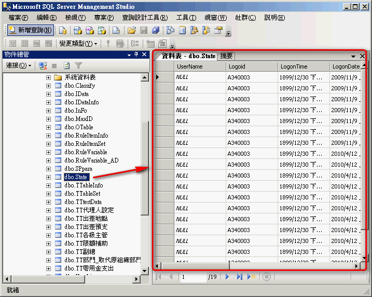Select the 資料表 - dbo.State tab
The image size is (372, 297).
point(189,56)
